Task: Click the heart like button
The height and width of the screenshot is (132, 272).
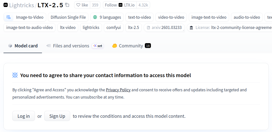Action: [82, 5]
